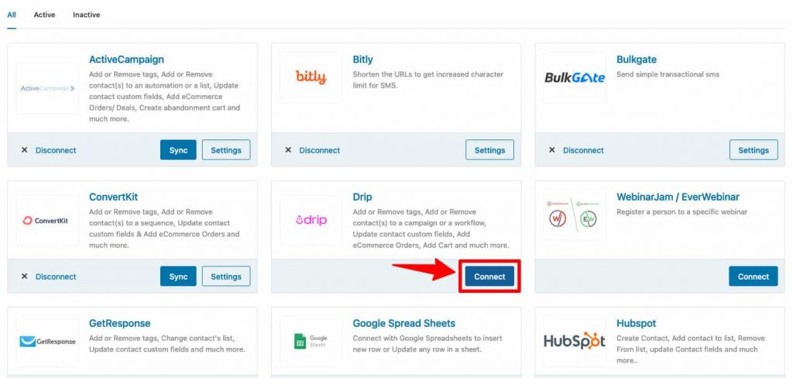Connect the Drip integration
The width and height of the screenshot is (793, 378).
tap(489, 277)
